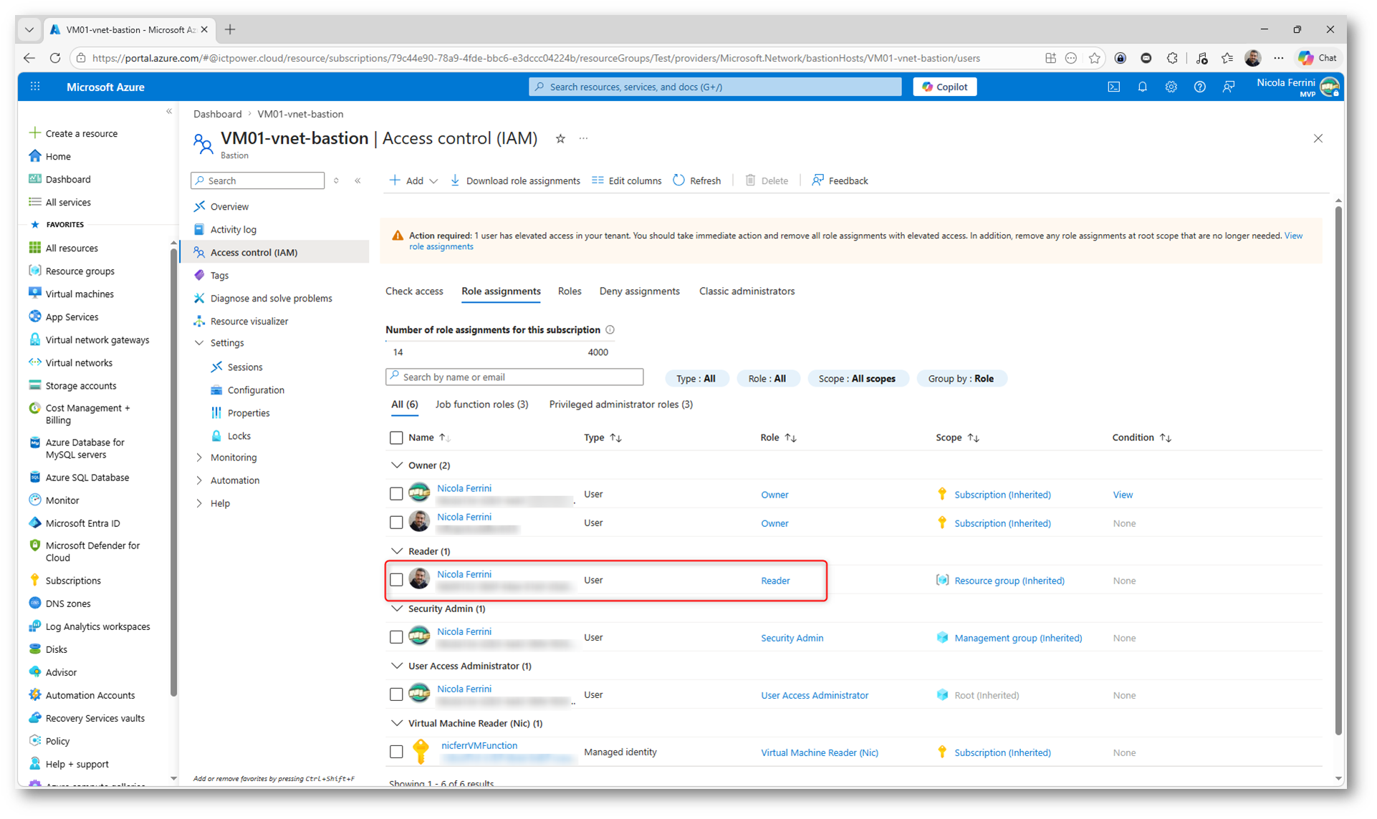
Task: Click Copilot button in header
Action: pyautogui.click(x=944, y=87)
